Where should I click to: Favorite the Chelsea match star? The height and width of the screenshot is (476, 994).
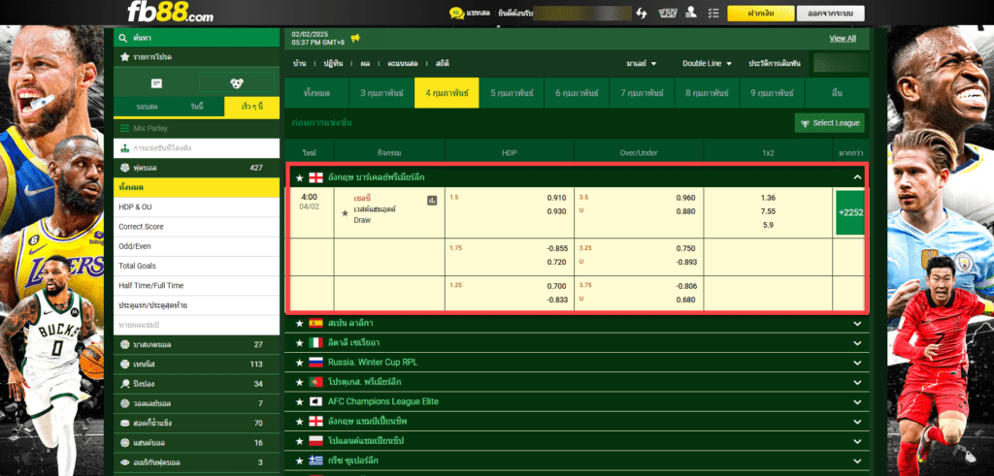(x=345, y=214)
